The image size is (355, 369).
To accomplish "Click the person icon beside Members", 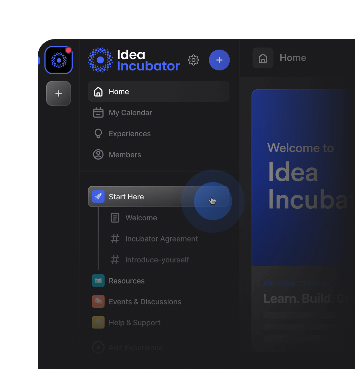I will point(98,155).
